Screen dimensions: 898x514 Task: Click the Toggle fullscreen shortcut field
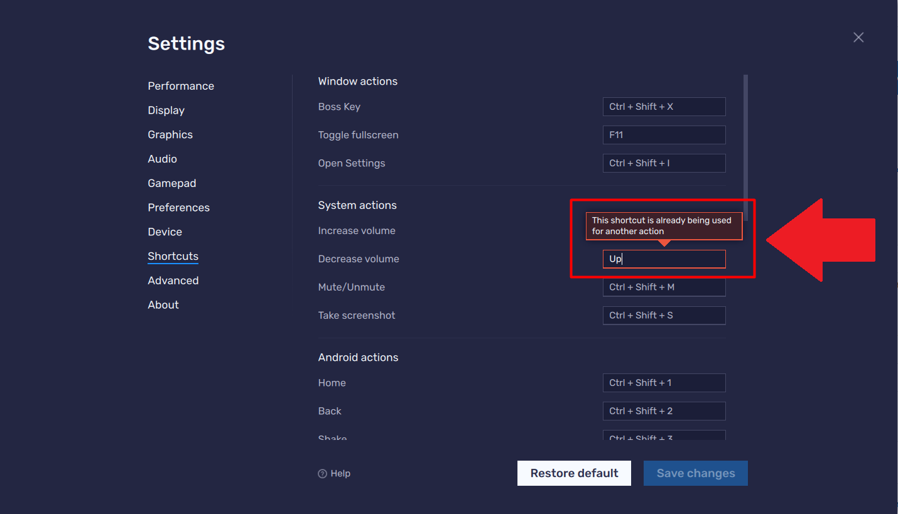click(x=664, y=134)
